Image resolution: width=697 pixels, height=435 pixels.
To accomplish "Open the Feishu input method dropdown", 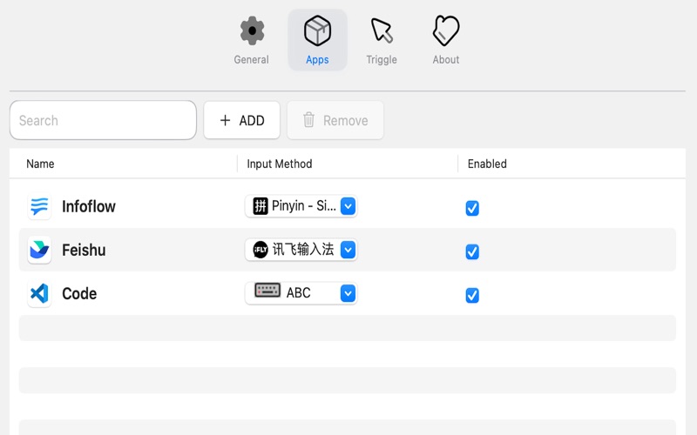I will click(348, 250).
